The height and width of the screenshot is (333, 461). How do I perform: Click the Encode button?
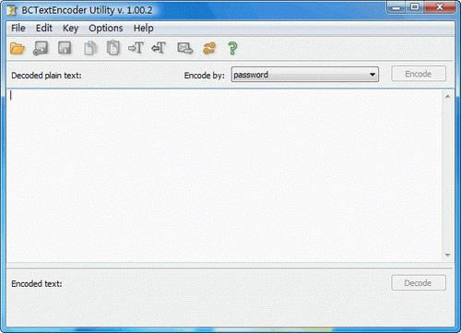(x=419, y=74)
